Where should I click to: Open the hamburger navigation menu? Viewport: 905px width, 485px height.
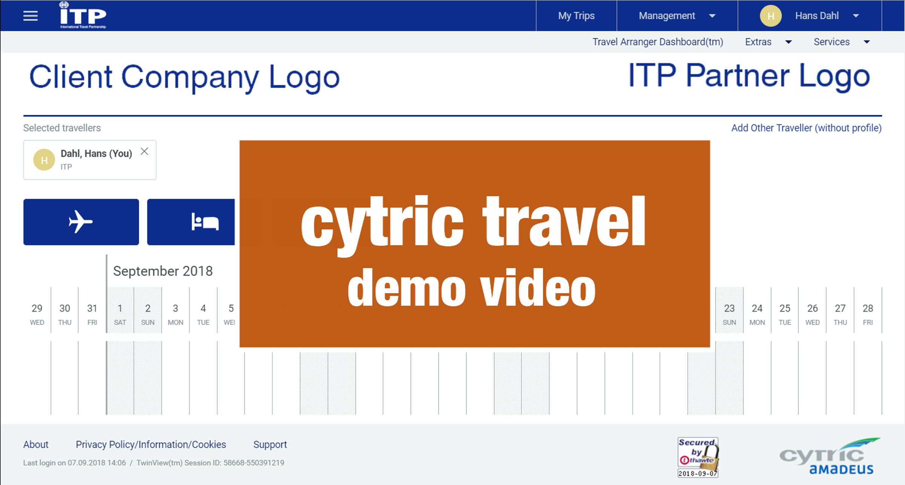point(31,16)
